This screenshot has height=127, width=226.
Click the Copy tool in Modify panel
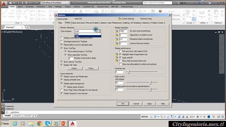pyautogui.click(x=41, y=15)
